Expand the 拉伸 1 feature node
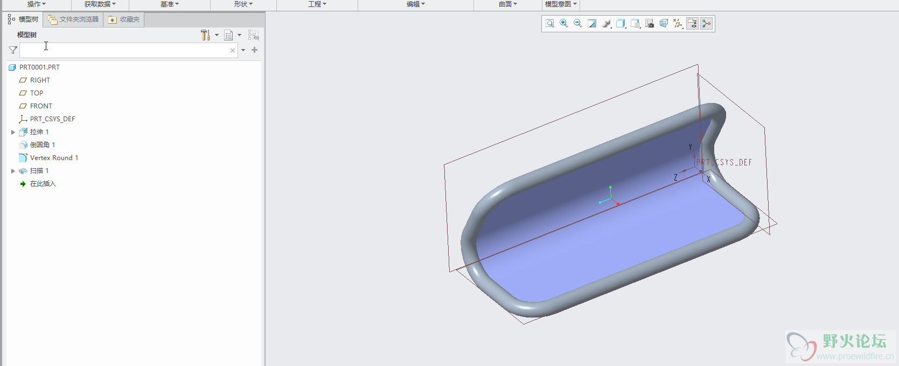Image resolution: width=899 pixels, height=366 pixels. 13,132
